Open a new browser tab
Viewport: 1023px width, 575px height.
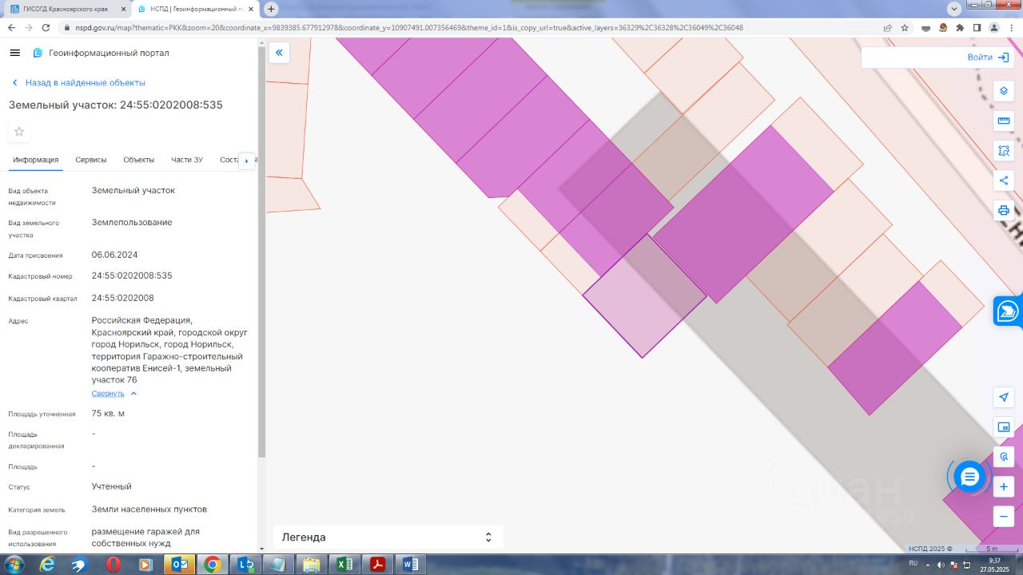coord(271,9)
